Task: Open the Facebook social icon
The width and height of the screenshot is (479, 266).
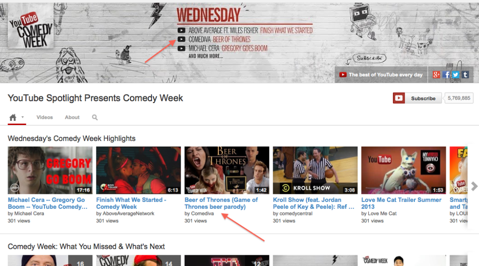Action: pyautogui.click(x=446, y=74)
